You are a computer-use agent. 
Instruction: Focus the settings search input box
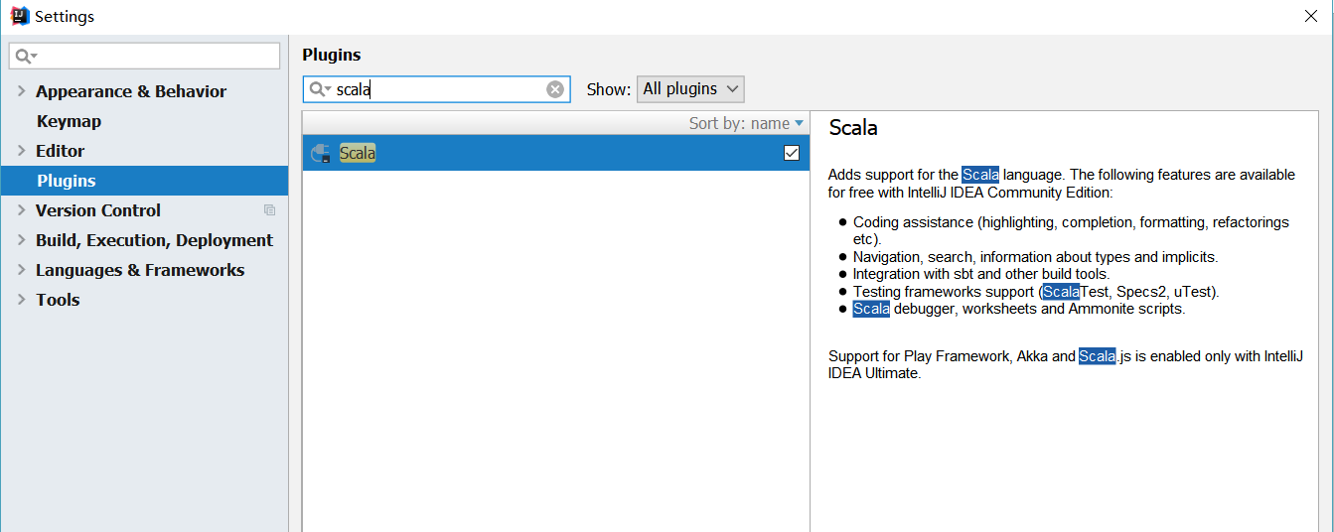point(145,57)
